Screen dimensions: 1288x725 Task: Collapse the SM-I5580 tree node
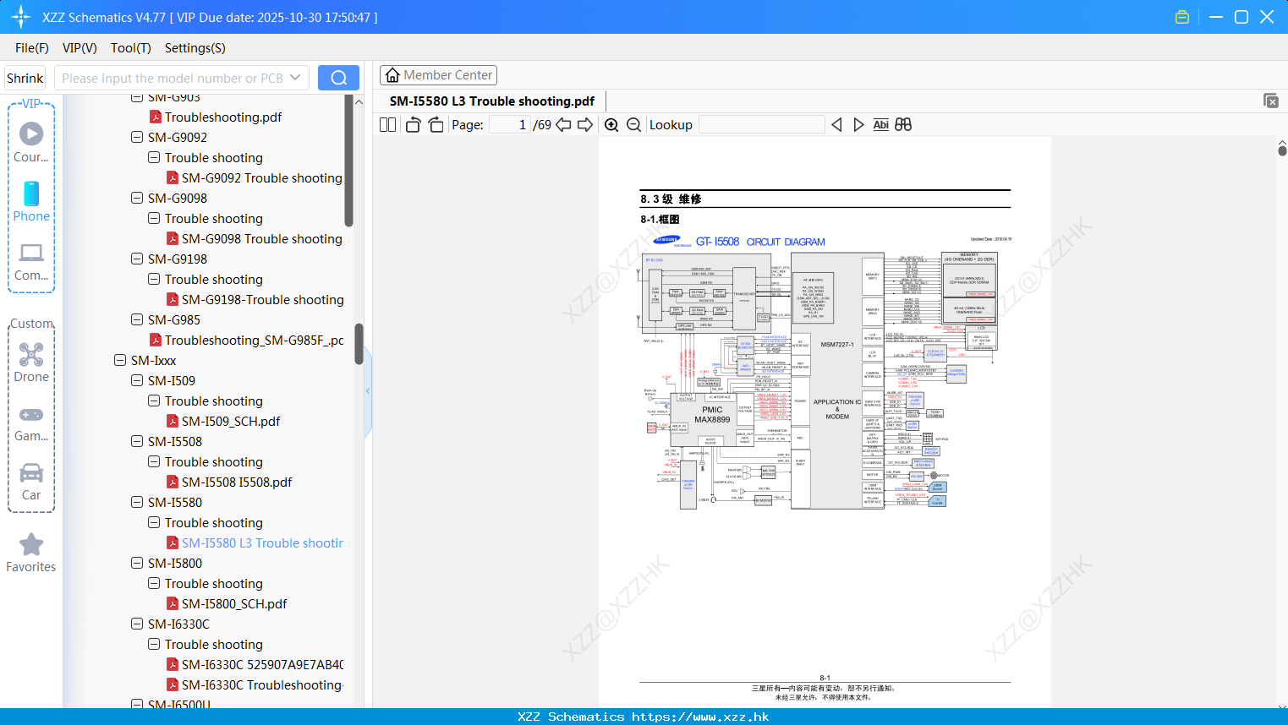tap(136, 502)
